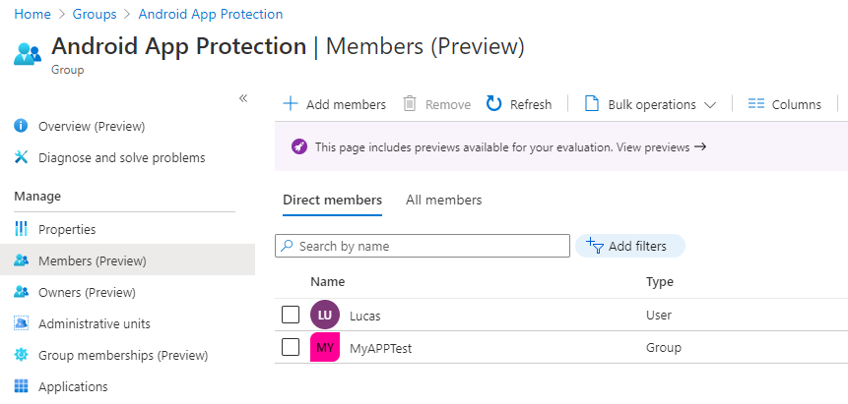848x404 pixels.
Task: Open Properties in the Manage menu
Action: pos(67,230)
